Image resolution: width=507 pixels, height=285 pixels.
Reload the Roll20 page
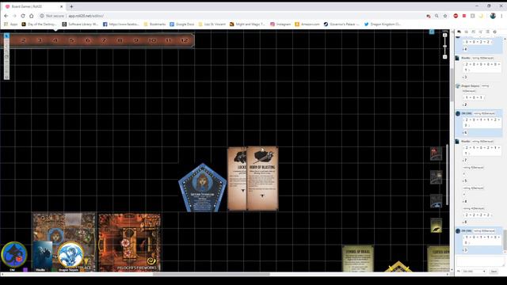pyautogui.click(x=23, y=16)
